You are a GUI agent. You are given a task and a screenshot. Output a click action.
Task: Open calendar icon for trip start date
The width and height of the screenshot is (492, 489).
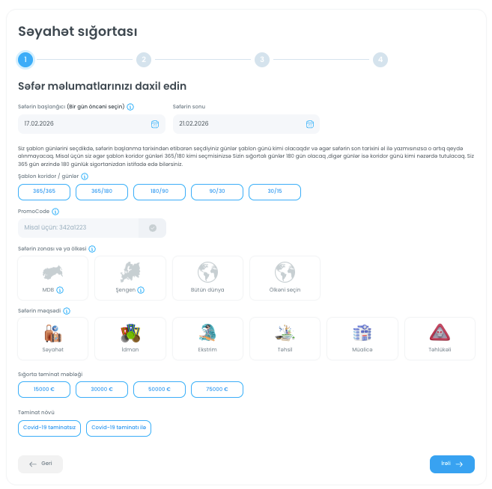[155, 124]
